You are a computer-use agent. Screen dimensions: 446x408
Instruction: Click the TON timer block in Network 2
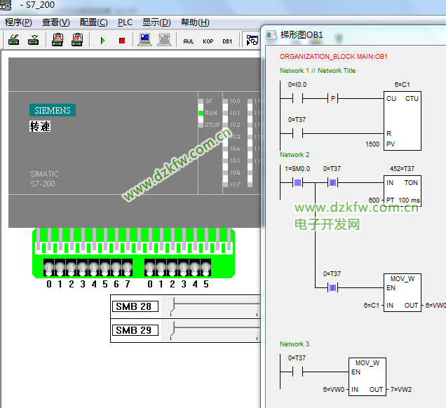click(402, 191)
